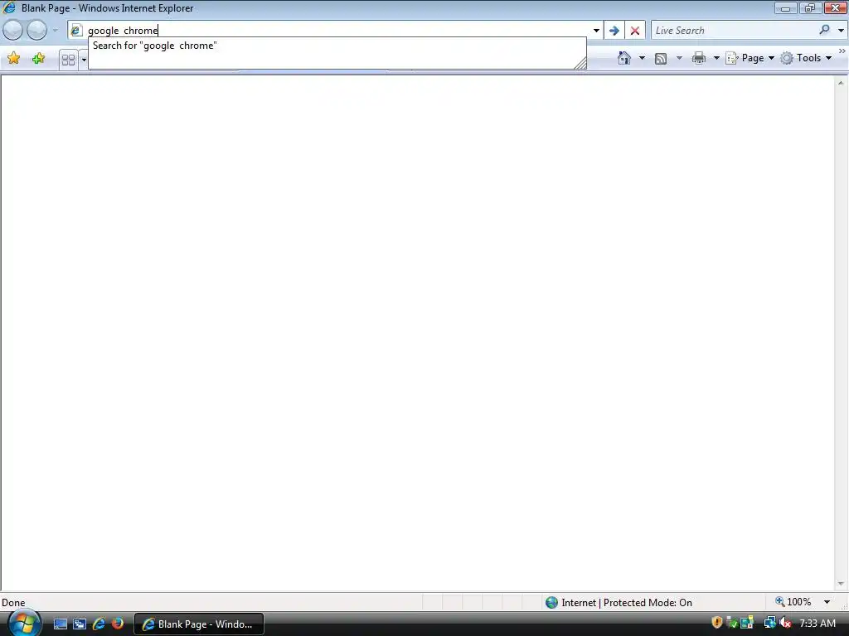Click the Switch Between Windows quick launch icon
The image size is (849, 636).
coord(79,624)
